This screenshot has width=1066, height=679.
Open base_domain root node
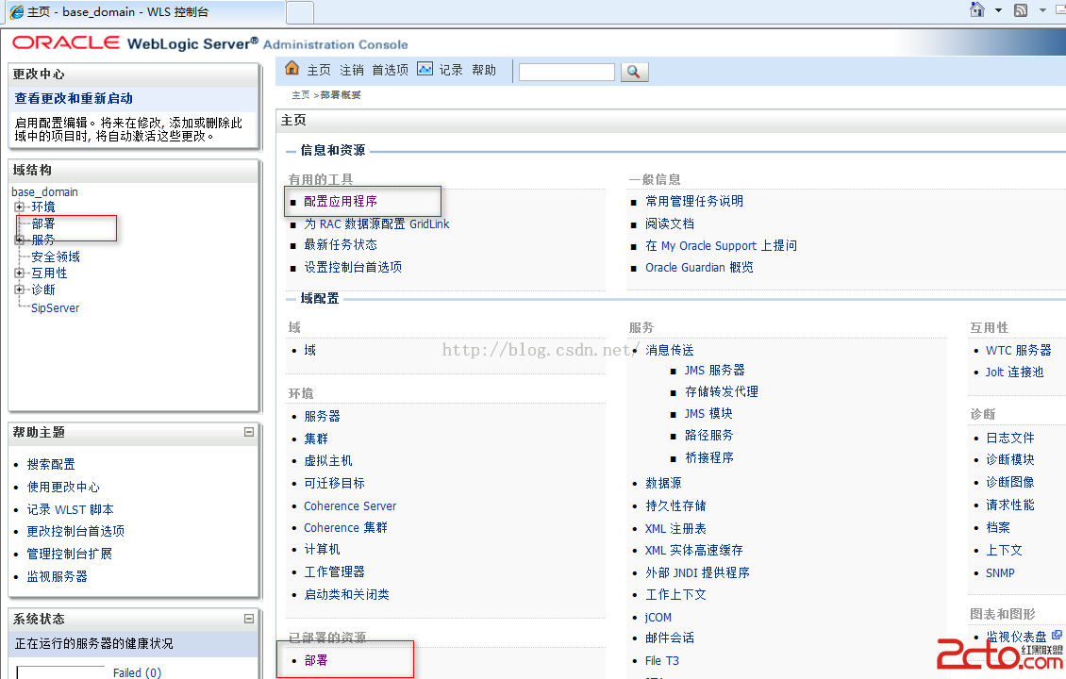click(45, 191)
